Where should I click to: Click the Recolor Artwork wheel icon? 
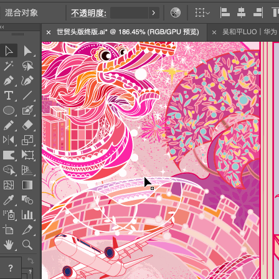(176, 12)
